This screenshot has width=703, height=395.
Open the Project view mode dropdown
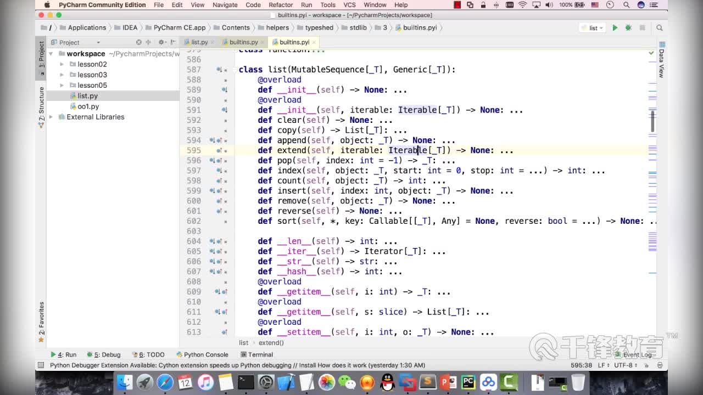coord(99,42)
